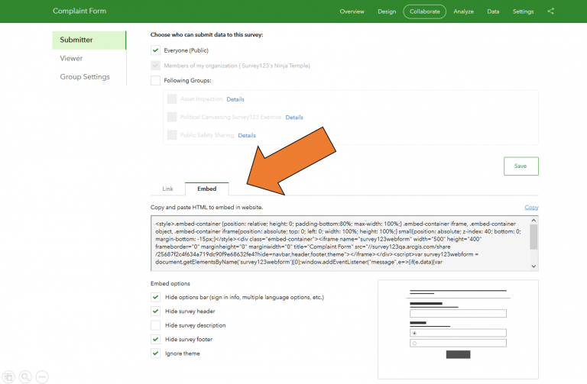Click the share icon in the header
This screenshot has height=384, width=587.
point(550,11)
